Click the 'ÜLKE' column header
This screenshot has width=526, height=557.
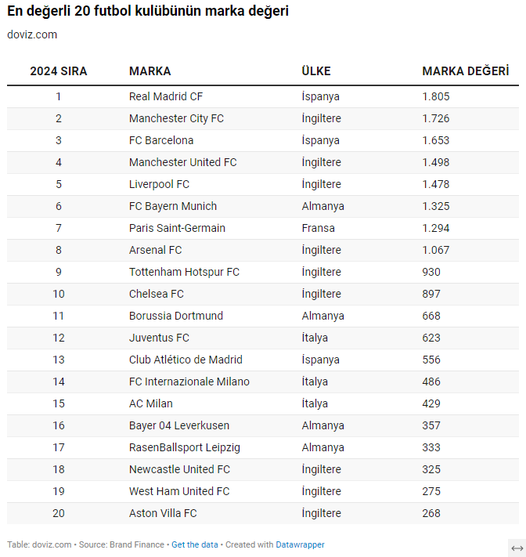(x=316, y=71)
